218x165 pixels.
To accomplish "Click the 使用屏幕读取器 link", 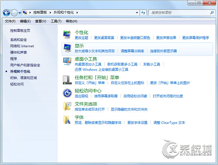I will 106,96.
